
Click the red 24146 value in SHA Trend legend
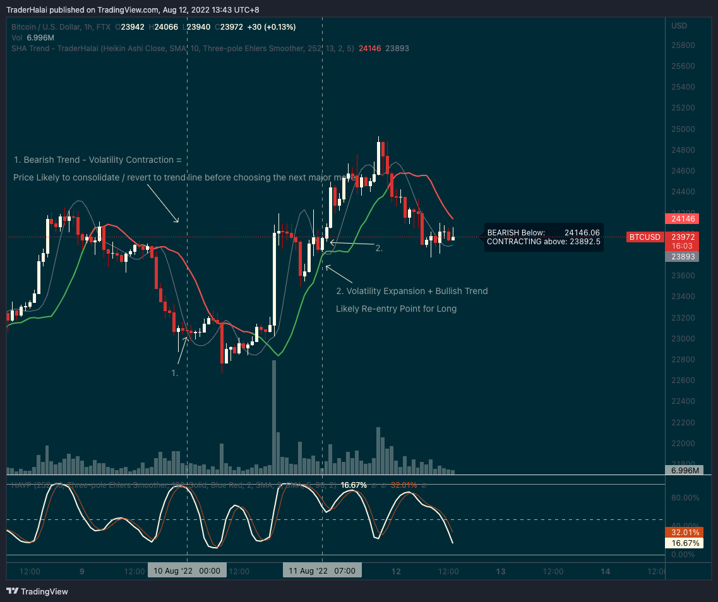[369, 48]
